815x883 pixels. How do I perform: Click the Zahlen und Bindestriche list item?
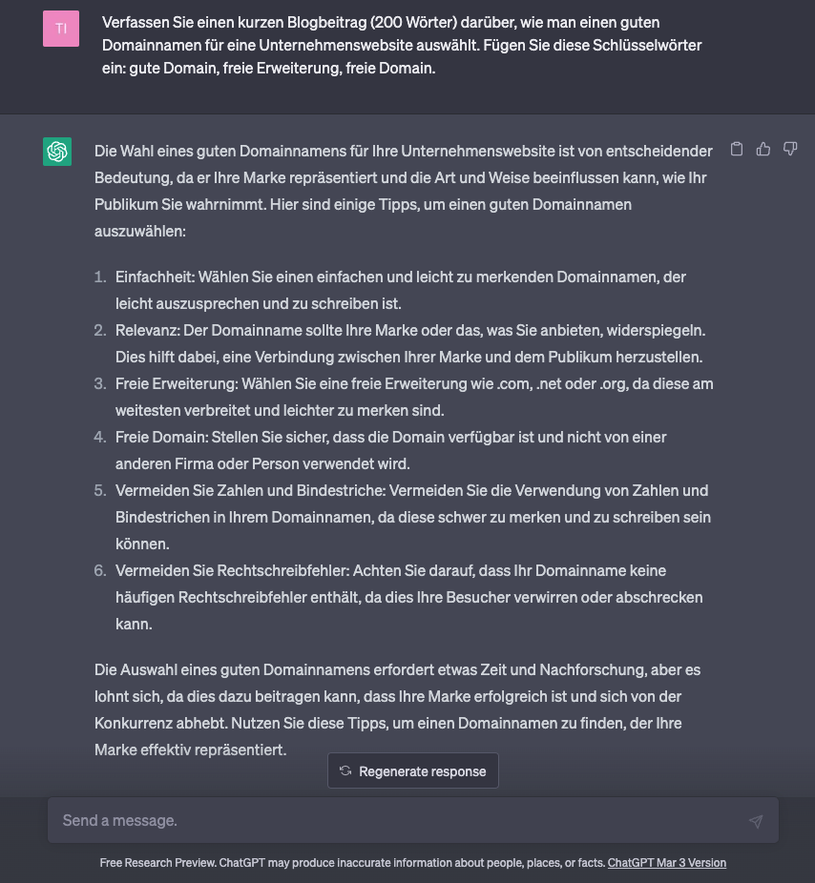(412, 517)
